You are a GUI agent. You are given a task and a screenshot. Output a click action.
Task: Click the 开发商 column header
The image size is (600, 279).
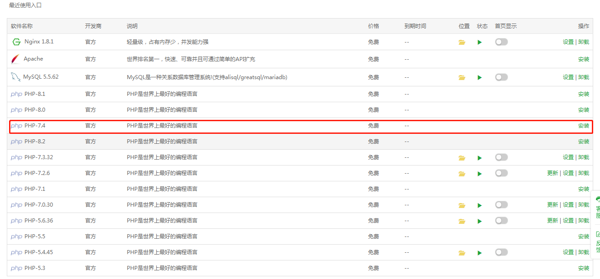(93, 26)
